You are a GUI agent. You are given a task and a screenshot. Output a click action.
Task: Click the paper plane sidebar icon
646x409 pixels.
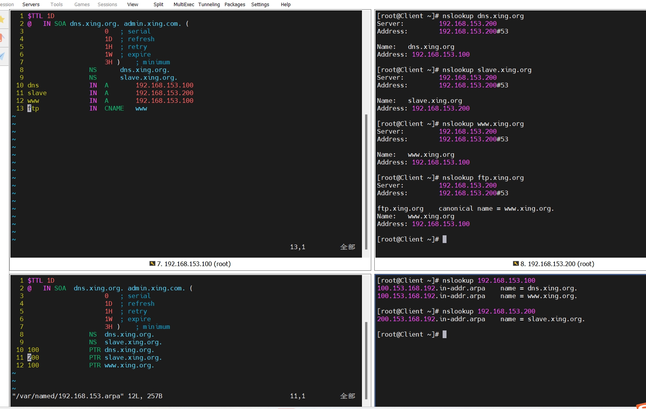pos(2,56)
